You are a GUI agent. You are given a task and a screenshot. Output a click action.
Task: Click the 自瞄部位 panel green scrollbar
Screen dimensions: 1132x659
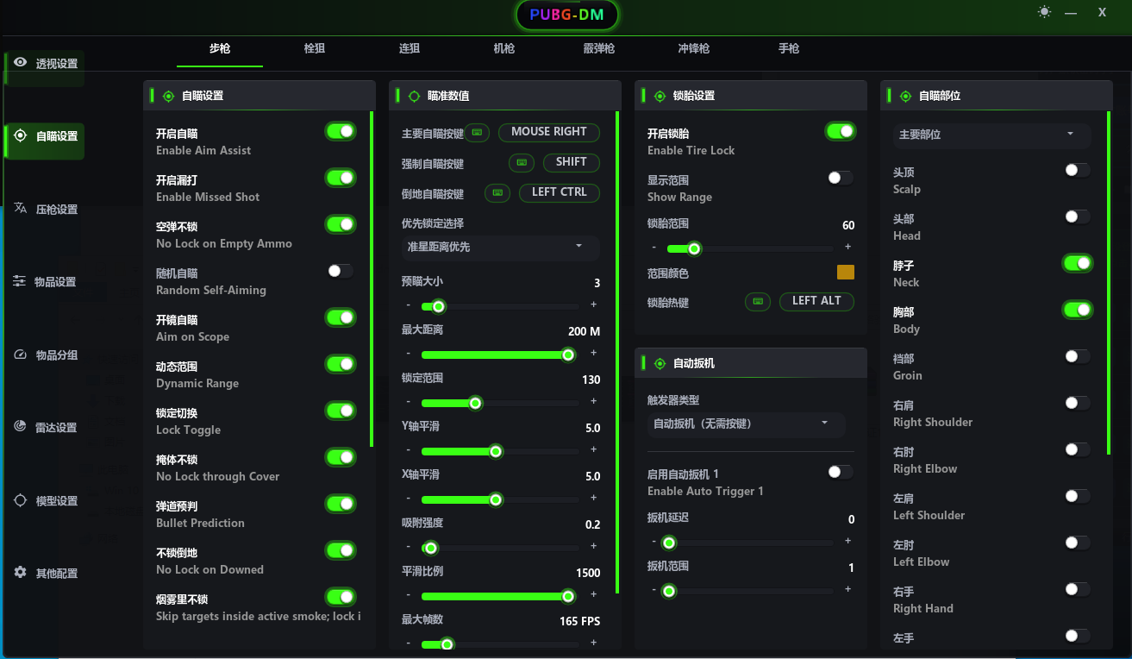pyautogui.click(x=1110, y=283)
